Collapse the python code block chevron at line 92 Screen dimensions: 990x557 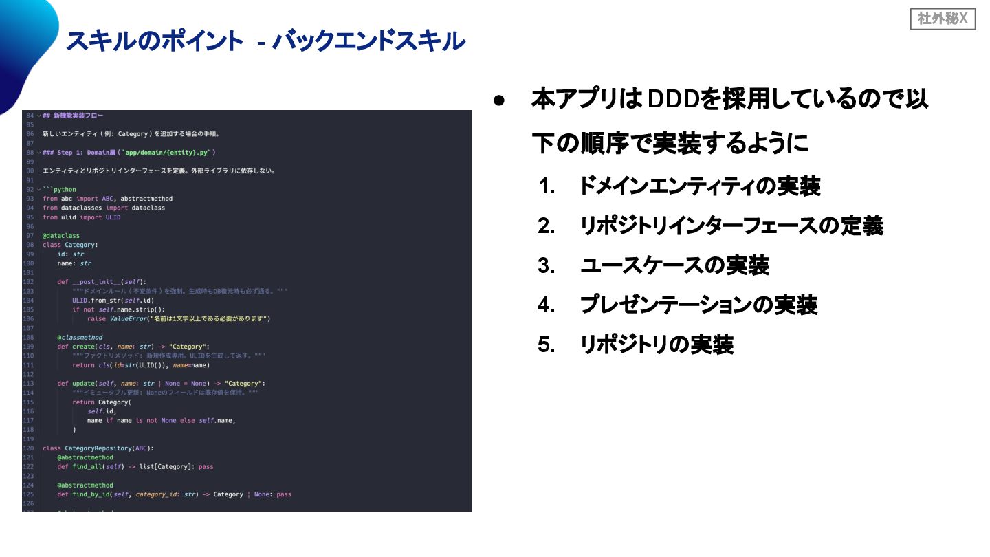(38, 190)
